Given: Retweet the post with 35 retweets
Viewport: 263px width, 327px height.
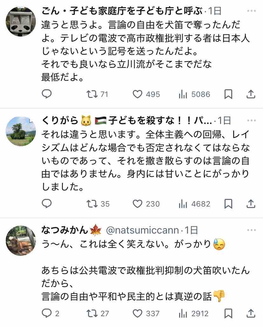Looking at the screenshot, I should (x=98, y=204).
